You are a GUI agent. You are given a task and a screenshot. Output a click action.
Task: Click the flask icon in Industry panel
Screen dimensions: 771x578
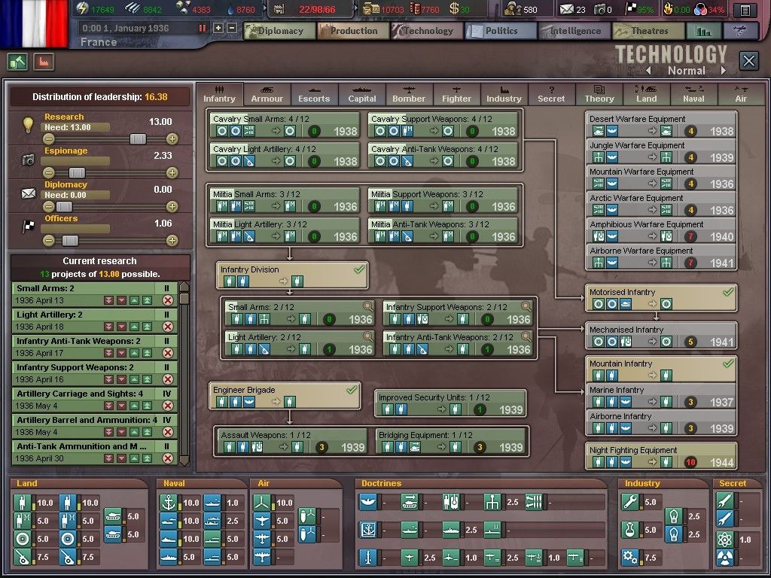[x=630, y=530]
